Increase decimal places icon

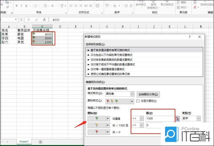point(126,6)
